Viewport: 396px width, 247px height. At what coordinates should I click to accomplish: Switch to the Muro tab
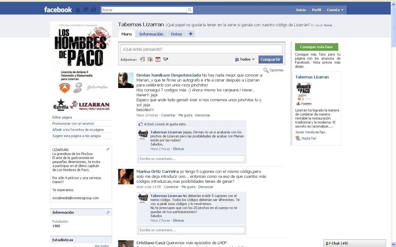[126, 34]
